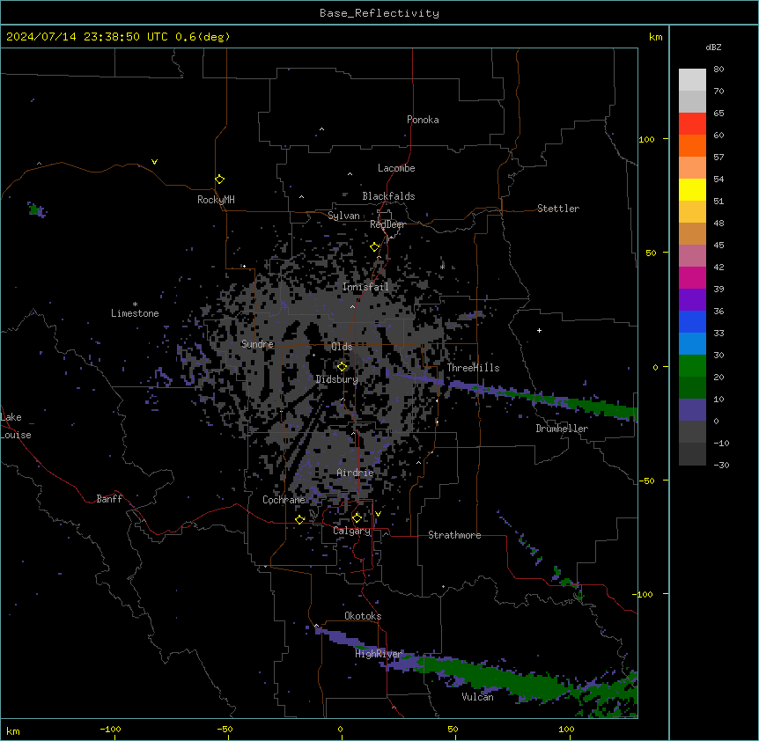Click the yellow marker below Cochrane
Screen dimensions: 759x741
[x=299, y=519]
